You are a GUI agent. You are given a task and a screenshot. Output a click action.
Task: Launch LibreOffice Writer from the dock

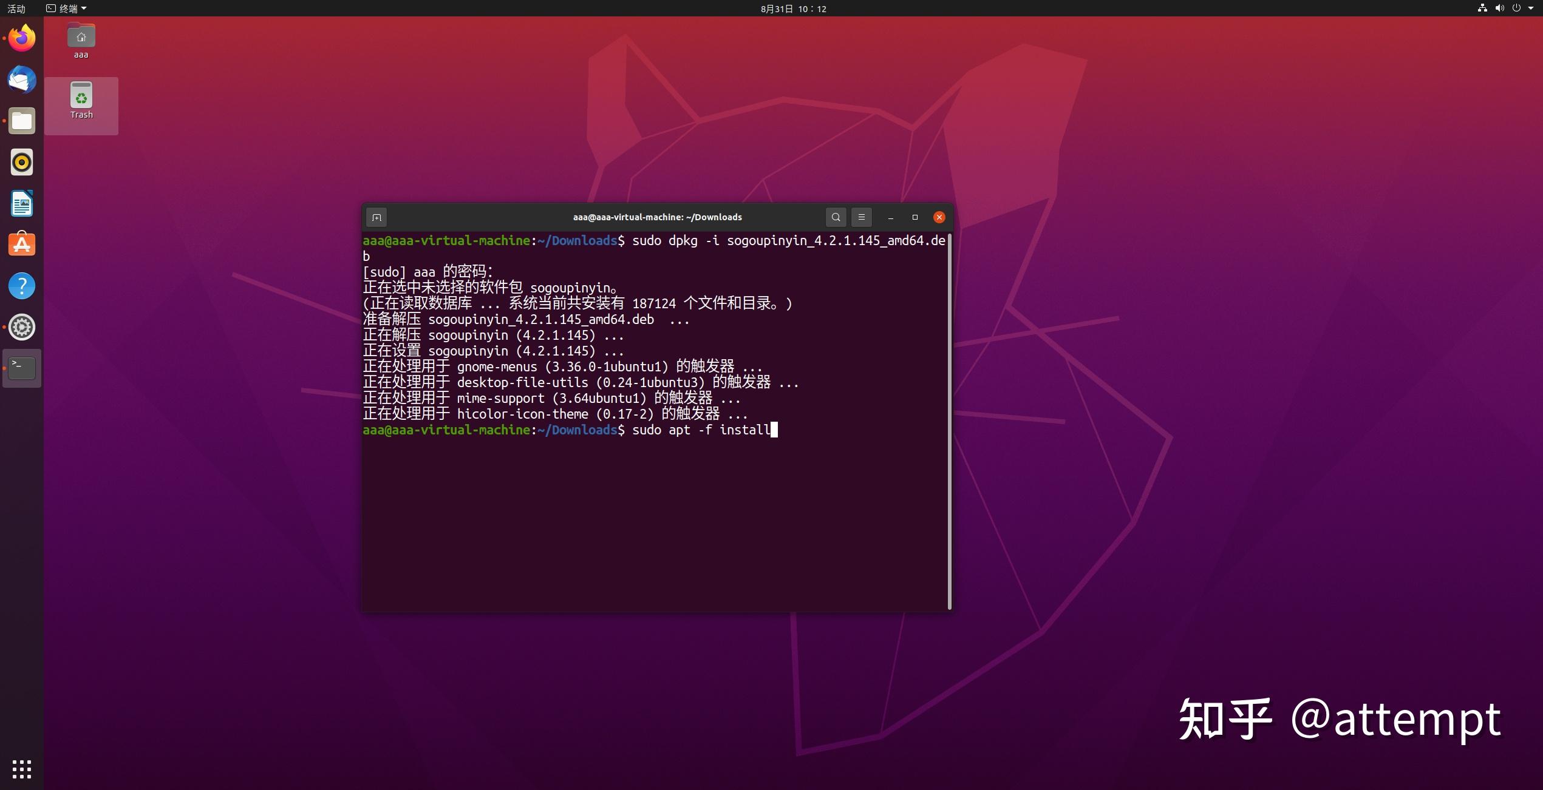[22, 203]
